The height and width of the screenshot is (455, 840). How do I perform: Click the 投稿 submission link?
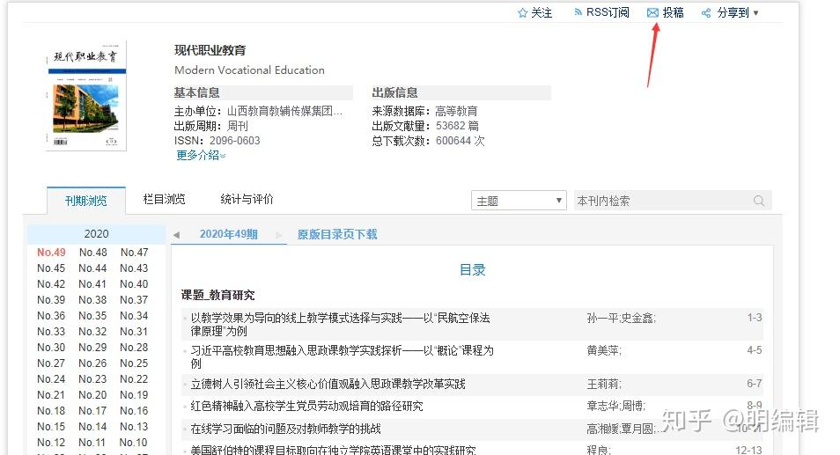click(x=673, y=13)
